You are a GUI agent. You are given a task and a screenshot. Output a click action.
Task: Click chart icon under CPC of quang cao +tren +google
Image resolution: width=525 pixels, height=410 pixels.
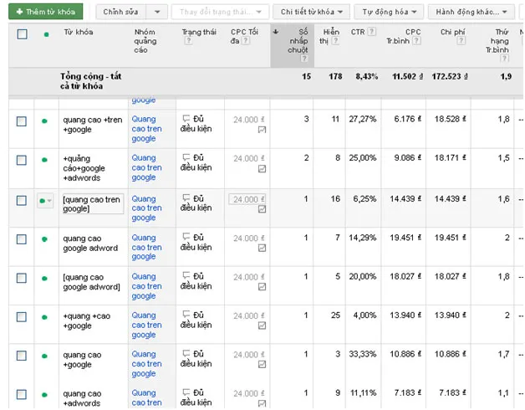262,131
